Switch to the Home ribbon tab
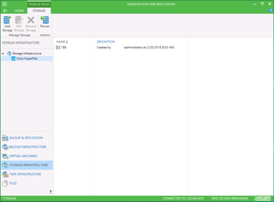This screenshot has height=202, width=274. coord(19,11)
